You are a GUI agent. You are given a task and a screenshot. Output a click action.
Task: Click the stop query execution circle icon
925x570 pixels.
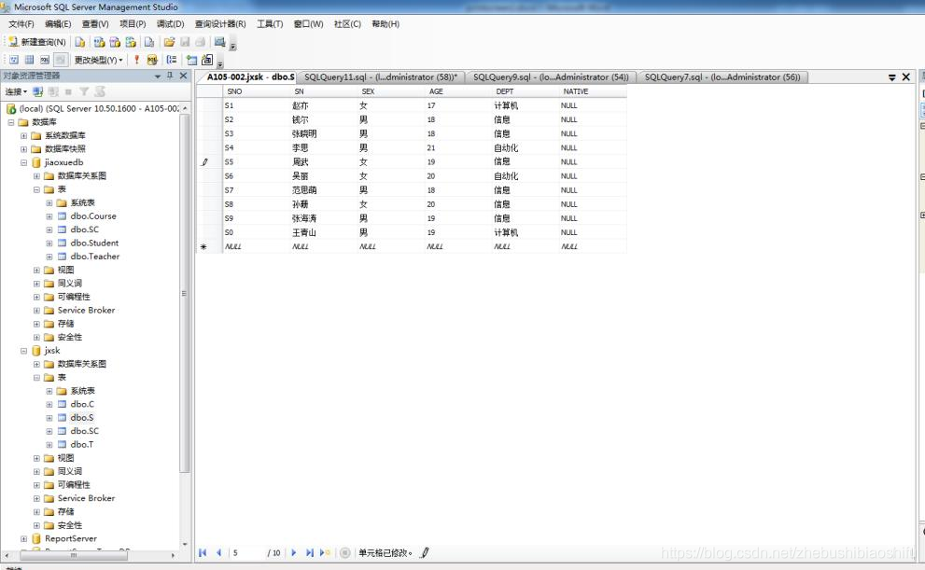click(345, 553)
